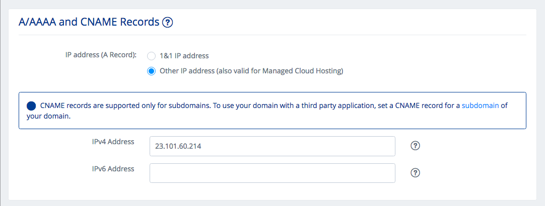Click the help icon beside IPv4 Address field

pos(415,146)
